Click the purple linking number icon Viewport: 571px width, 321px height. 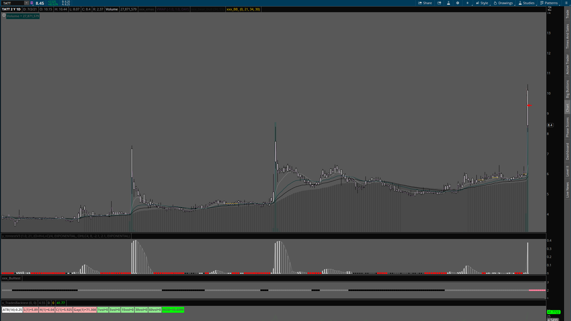pos(32,3)
